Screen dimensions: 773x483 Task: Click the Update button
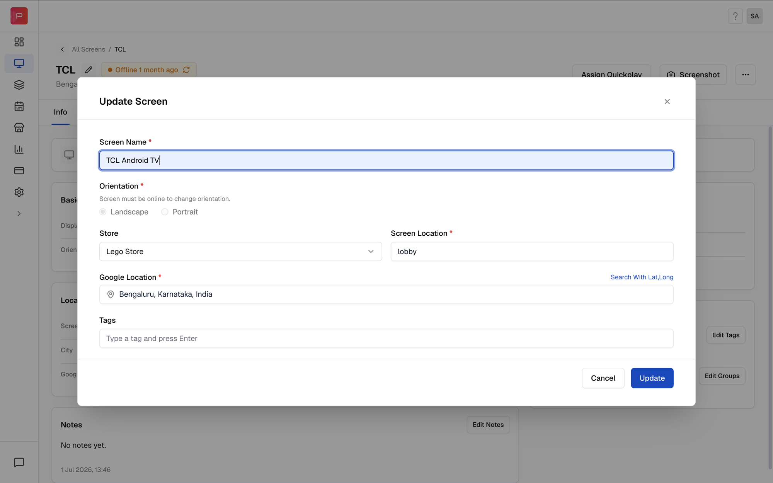click(652, 378)
